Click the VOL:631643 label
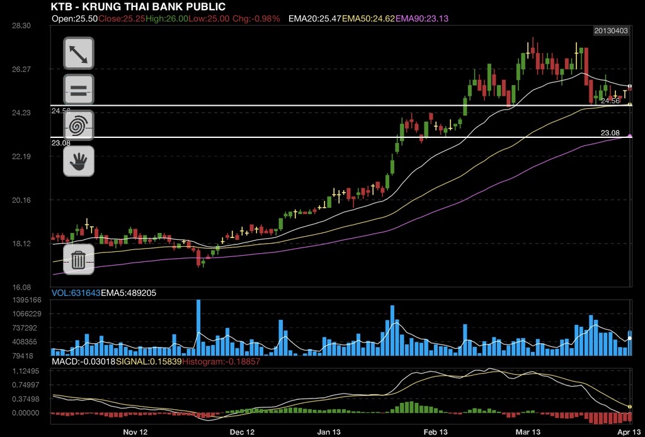 76,293
